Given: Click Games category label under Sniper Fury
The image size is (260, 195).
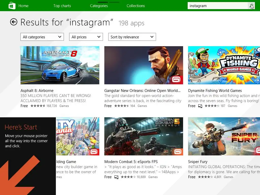Looking at the screenshot, I should 229,177.
